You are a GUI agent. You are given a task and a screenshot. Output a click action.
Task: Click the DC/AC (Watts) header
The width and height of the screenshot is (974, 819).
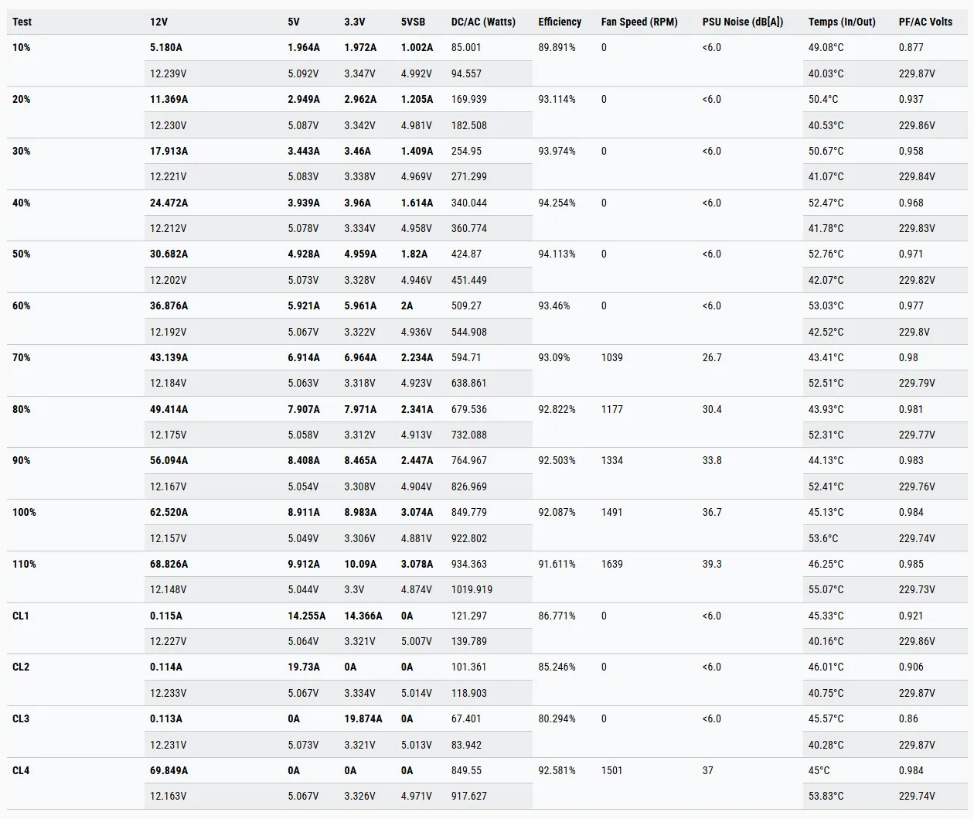[x=483, y=22]
